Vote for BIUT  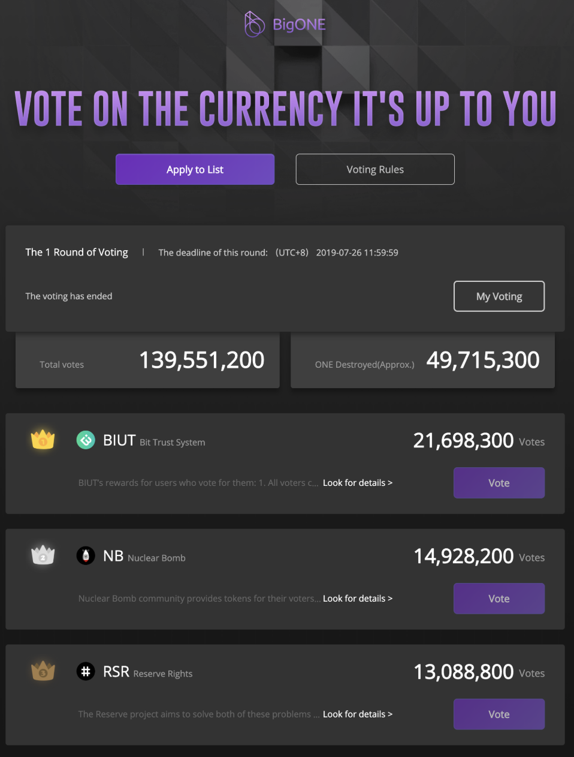(499, 483)
